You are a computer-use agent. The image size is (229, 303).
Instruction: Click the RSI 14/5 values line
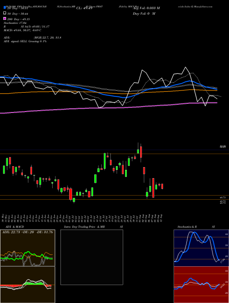click(x=27, y=27)
